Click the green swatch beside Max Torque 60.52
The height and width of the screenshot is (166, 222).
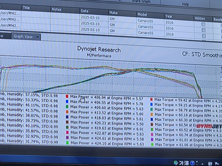152,129
